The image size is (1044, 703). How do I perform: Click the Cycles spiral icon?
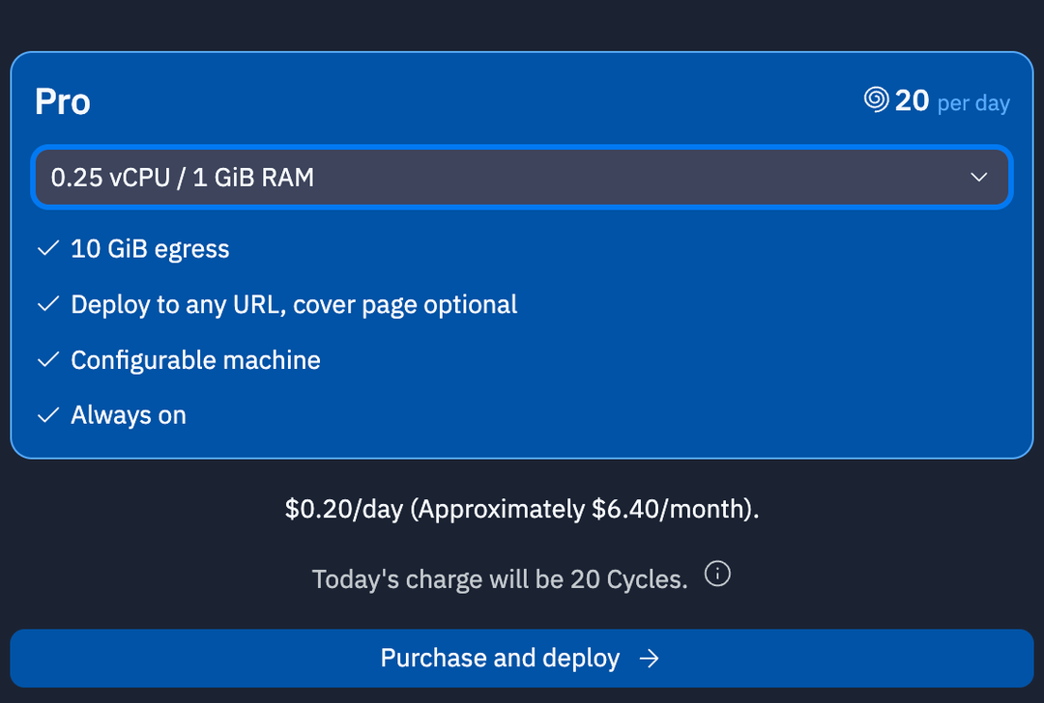click(876, 99)
